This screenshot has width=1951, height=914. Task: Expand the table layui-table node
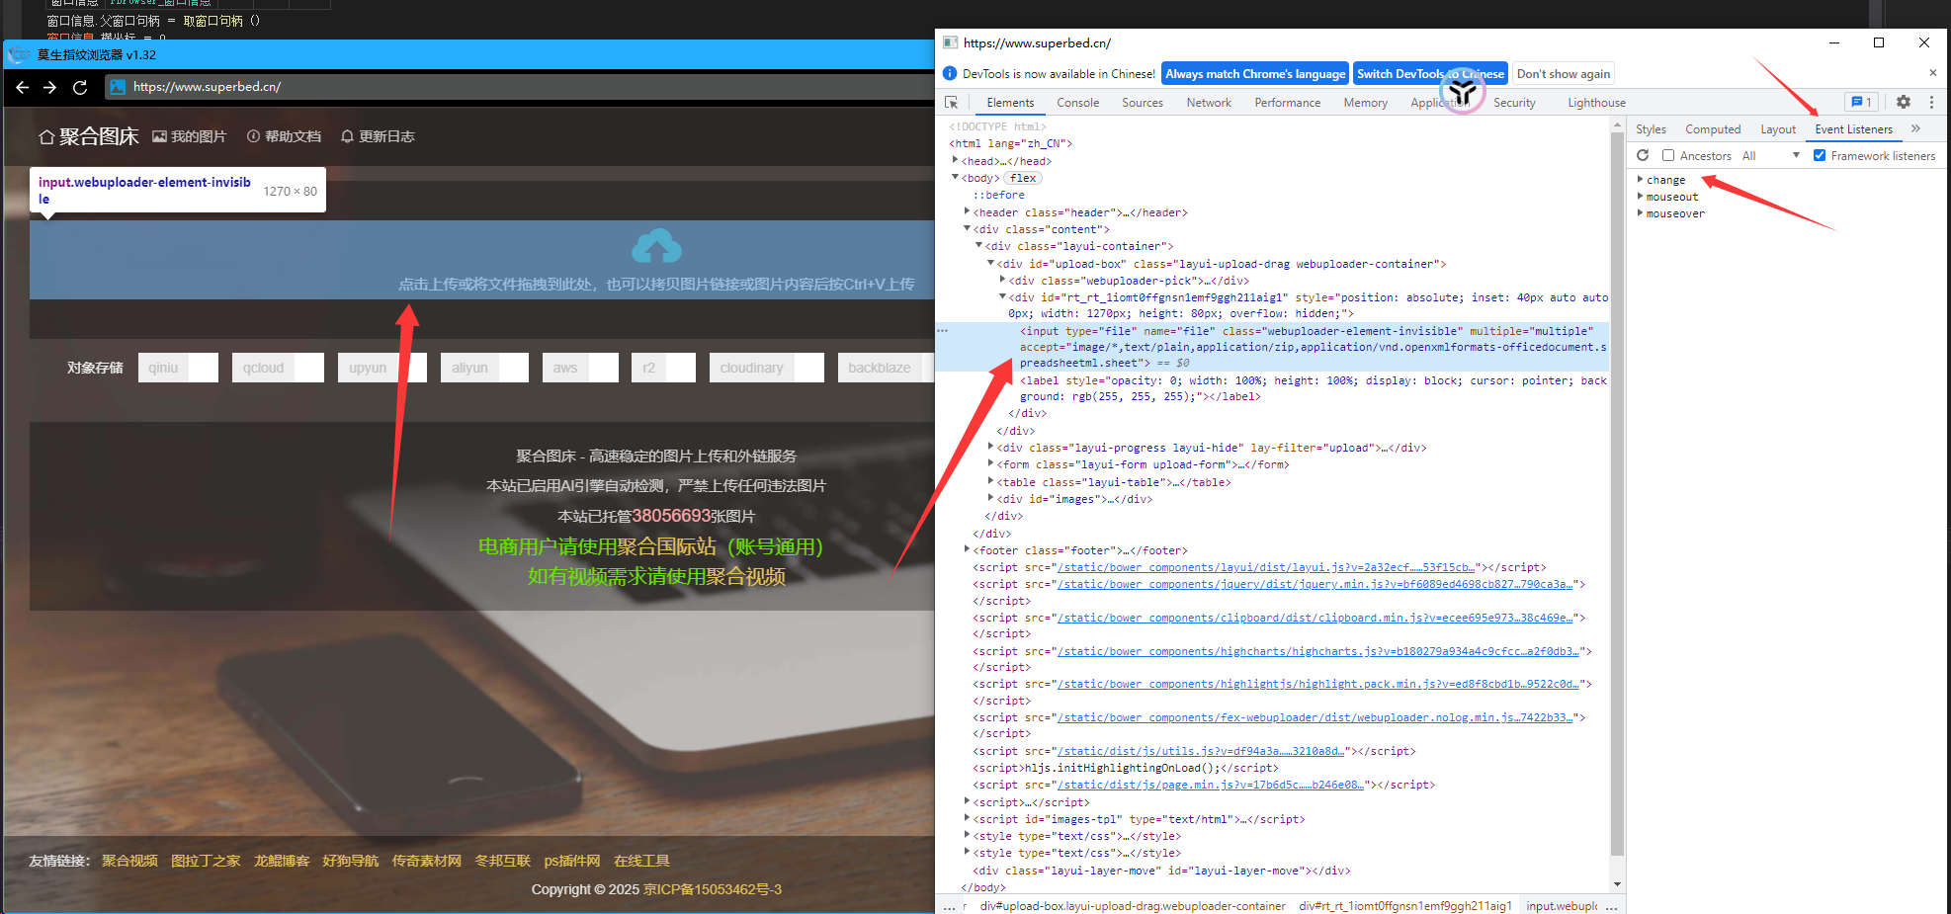(991, 482)
